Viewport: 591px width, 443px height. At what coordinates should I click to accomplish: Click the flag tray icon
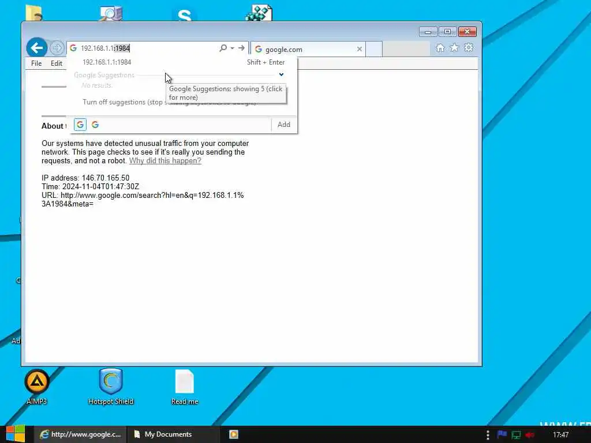(502, 435)
